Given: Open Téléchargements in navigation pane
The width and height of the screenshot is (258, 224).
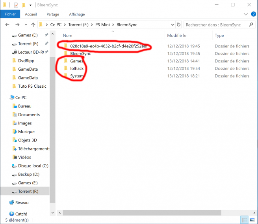Looking at the screenshot, I should click(34, 149).
